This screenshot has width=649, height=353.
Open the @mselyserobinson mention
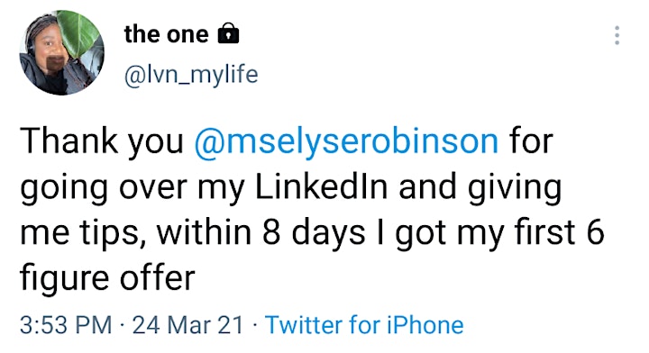point(346,141)
